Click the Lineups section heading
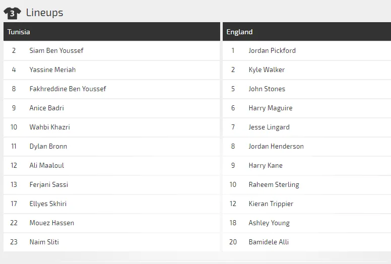This screenshot has height=264, width=391. tap(45, 13)
